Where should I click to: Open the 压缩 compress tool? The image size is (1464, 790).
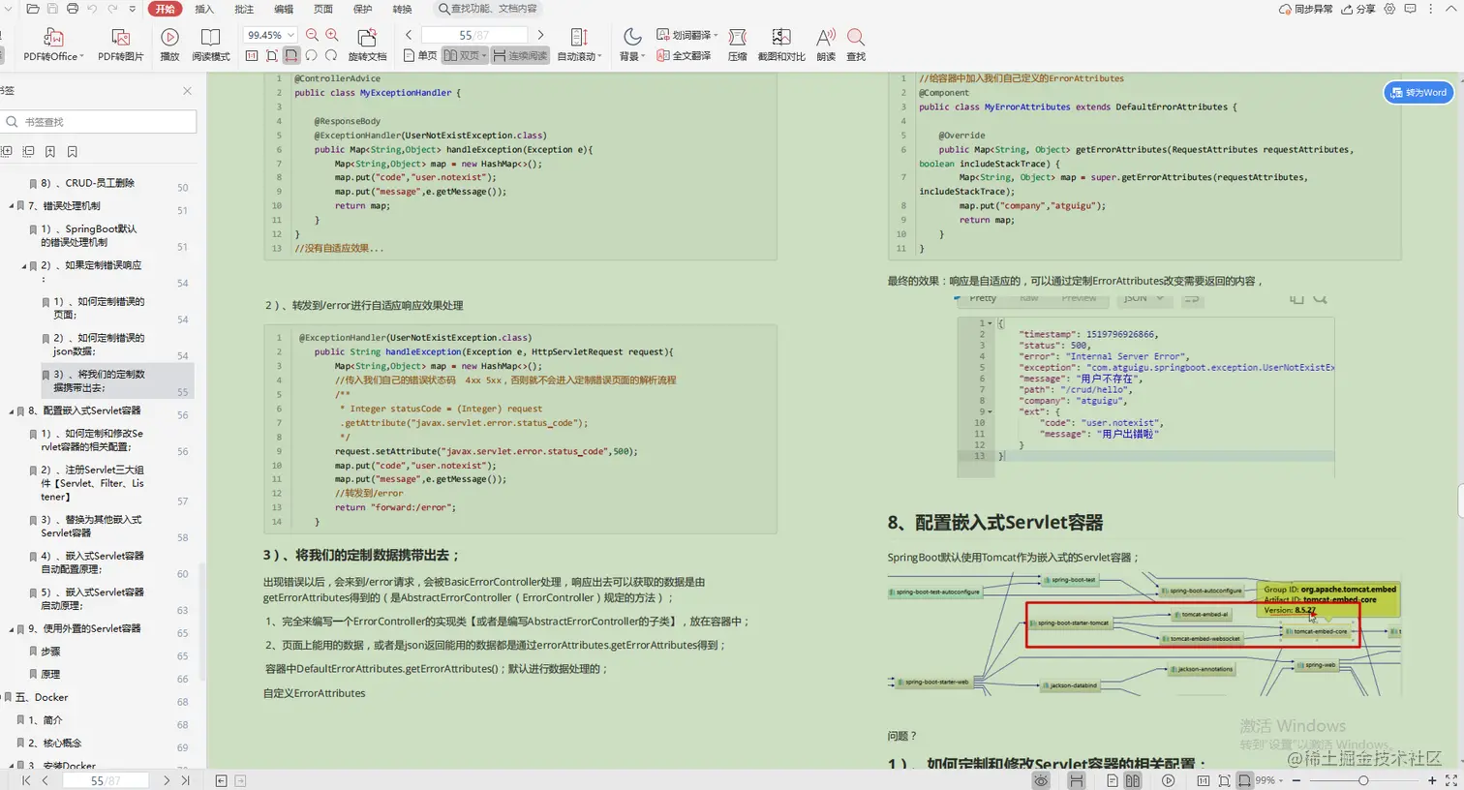point(737,45)
